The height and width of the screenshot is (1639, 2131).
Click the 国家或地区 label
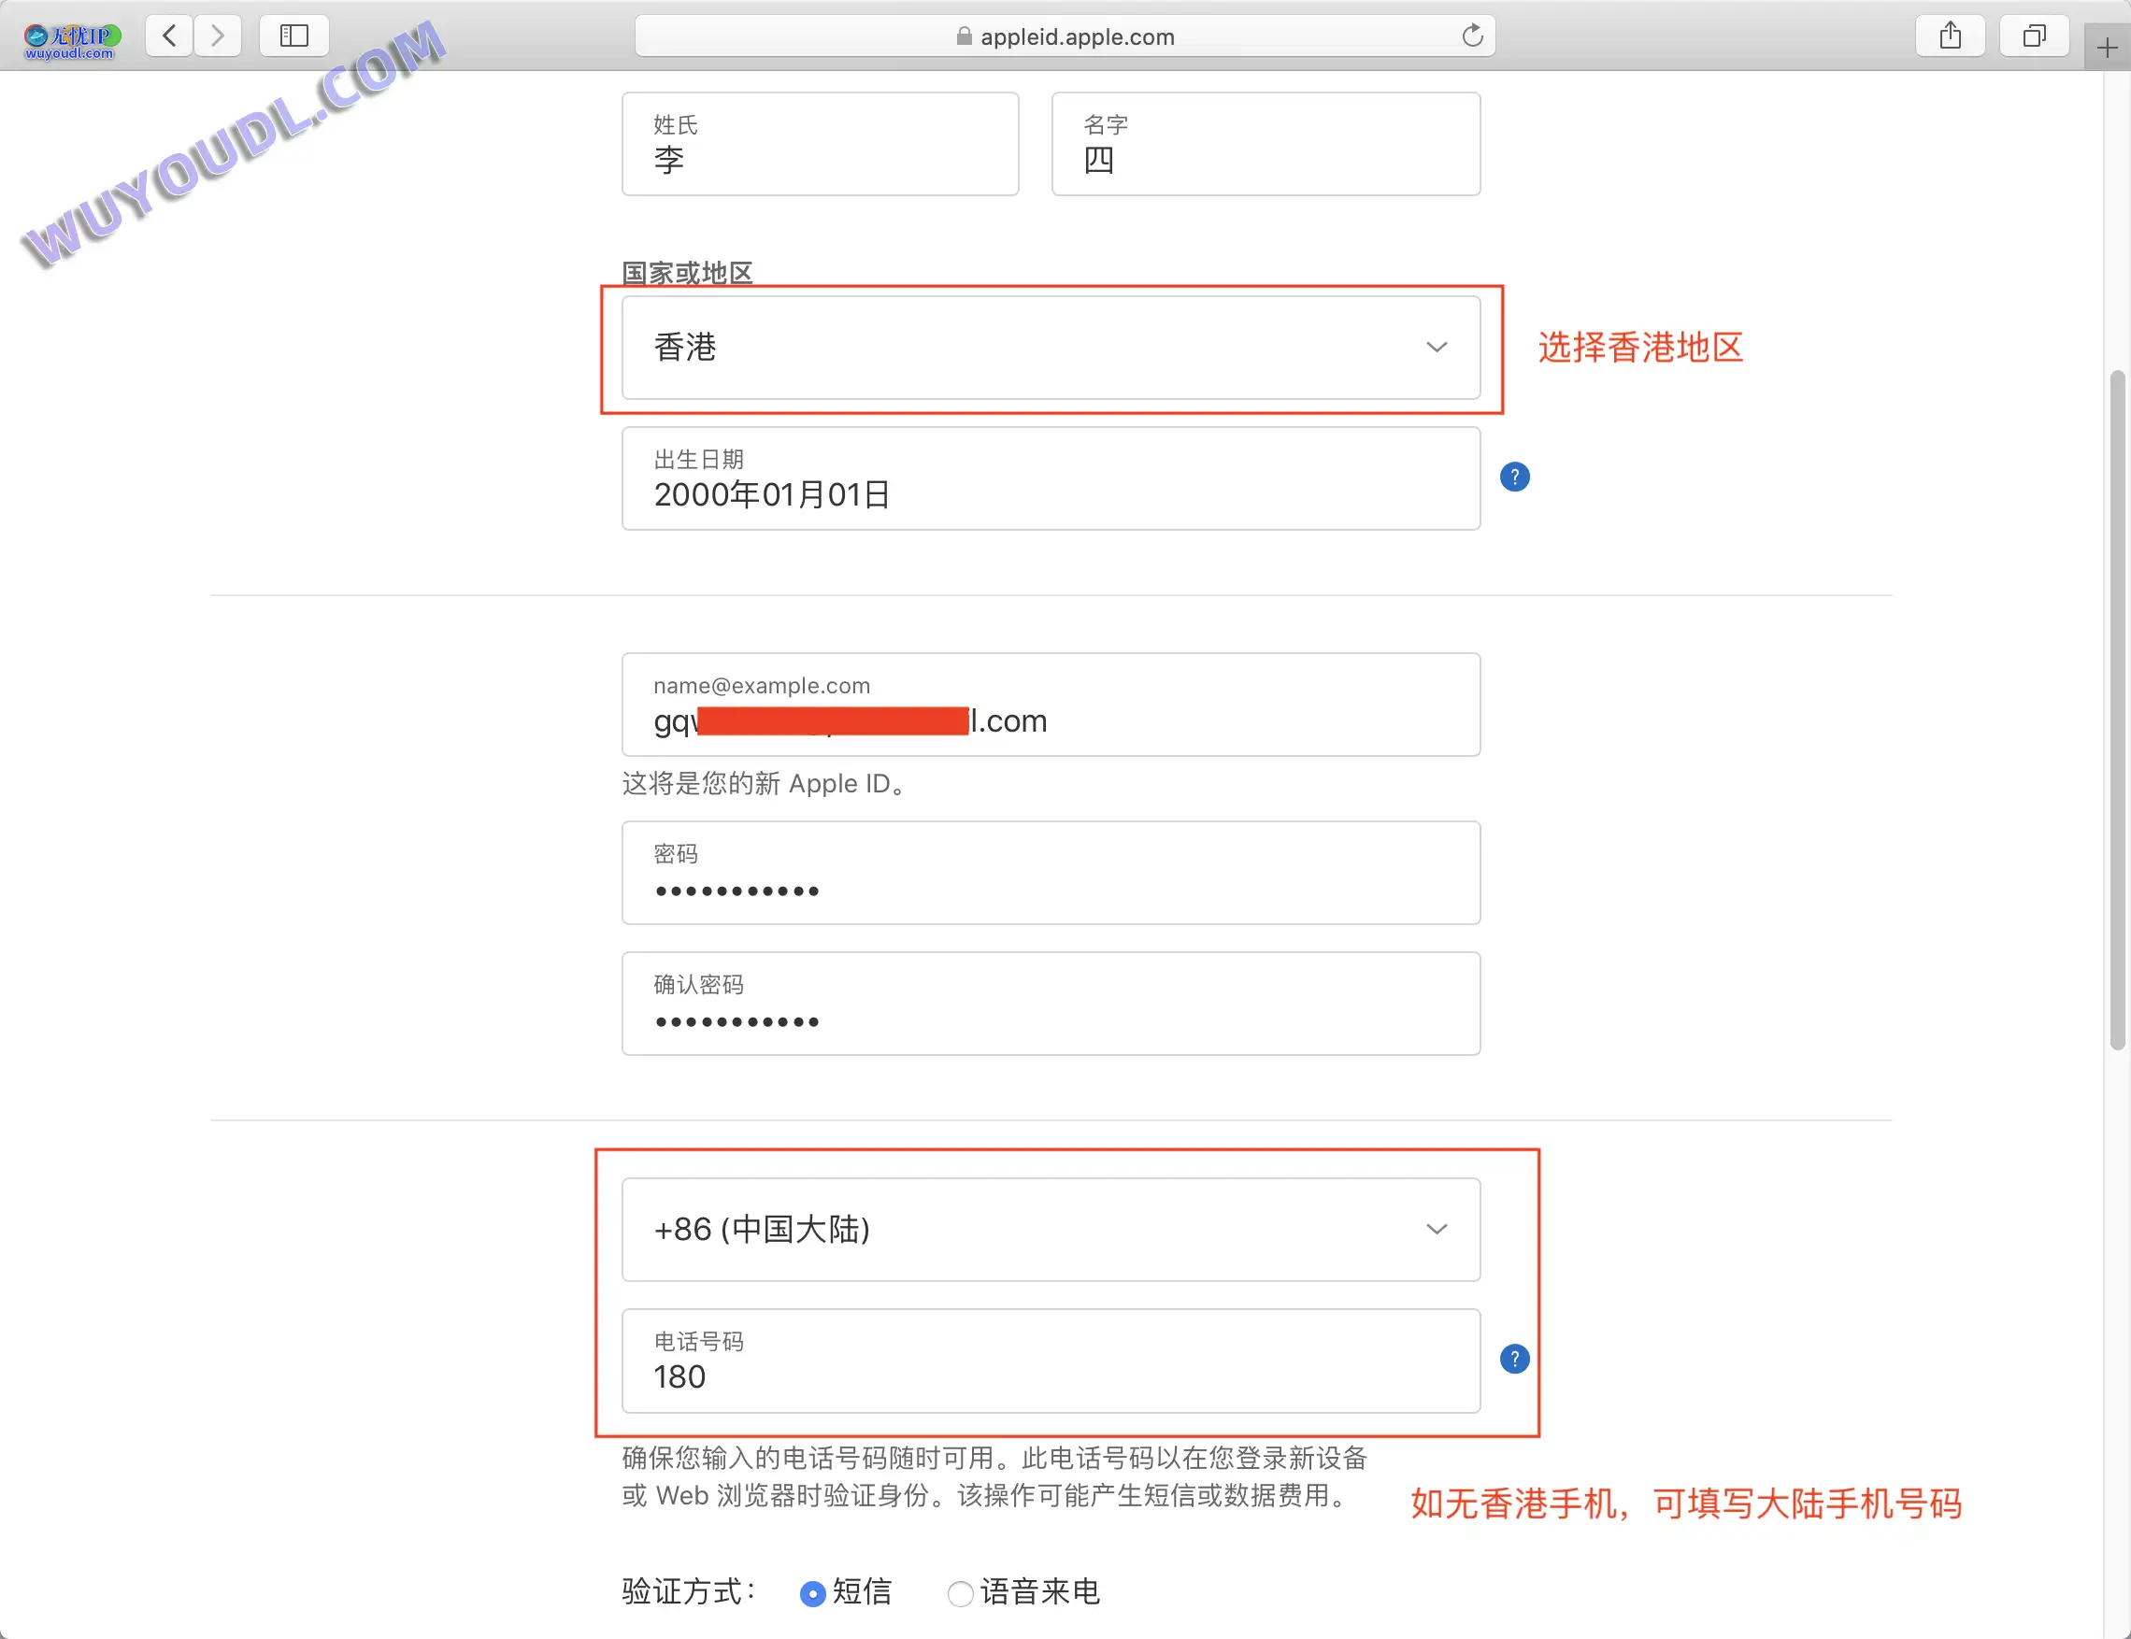[687, 272]
